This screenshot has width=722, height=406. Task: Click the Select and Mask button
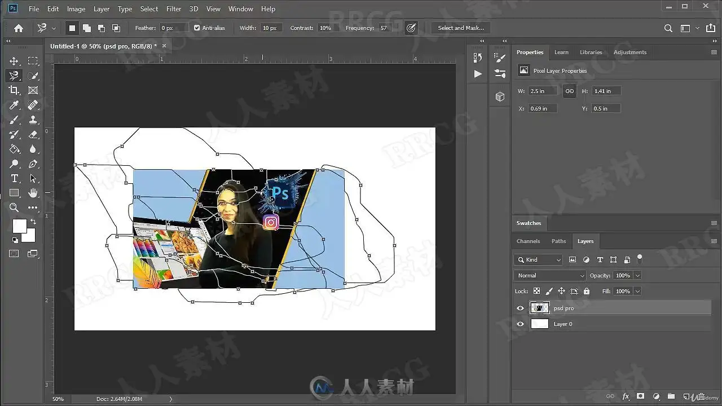click(x=460, y=28)
